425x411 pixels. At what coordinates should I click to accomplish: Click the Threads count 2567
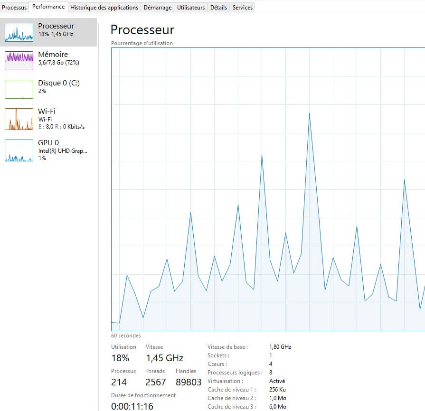156,382
